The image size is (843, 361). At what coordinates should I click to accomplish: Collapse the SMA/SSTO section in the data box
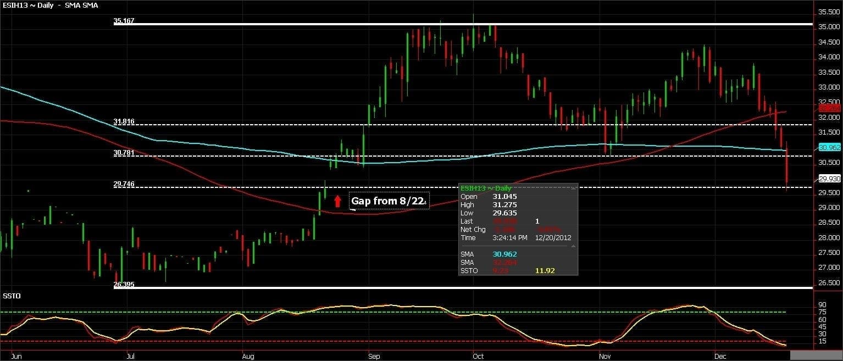tap(573, 247)
